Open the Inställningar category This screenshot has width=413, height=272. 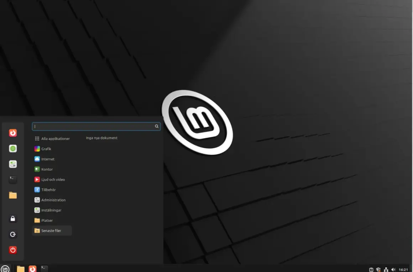(52, 210)
